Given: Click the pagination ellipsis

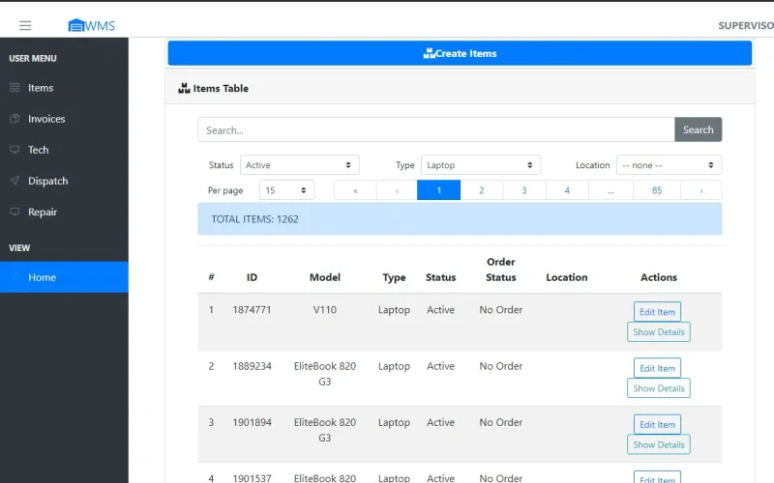Looking at the screenshot, I should 610,190.
